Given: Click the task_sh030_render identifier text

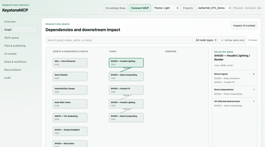Looking at the screenshot, I should [224, 65].
